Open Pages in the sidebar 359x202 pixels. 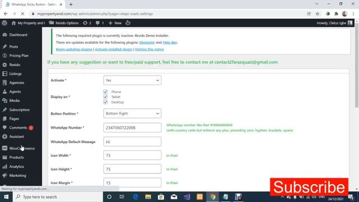(x=14, y=118)
